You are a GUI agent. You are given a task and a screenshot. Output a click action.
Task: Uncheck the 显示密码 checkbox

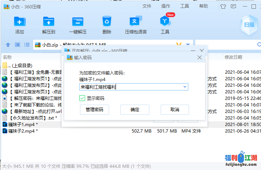82,98
